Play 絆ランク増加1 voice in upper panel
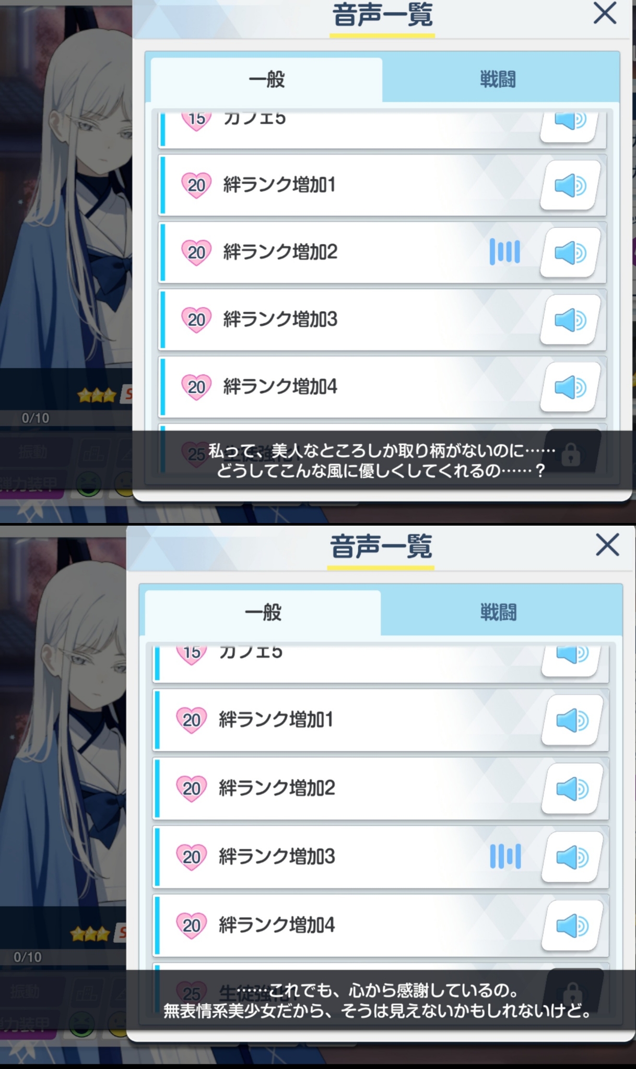 coord(570,185)
